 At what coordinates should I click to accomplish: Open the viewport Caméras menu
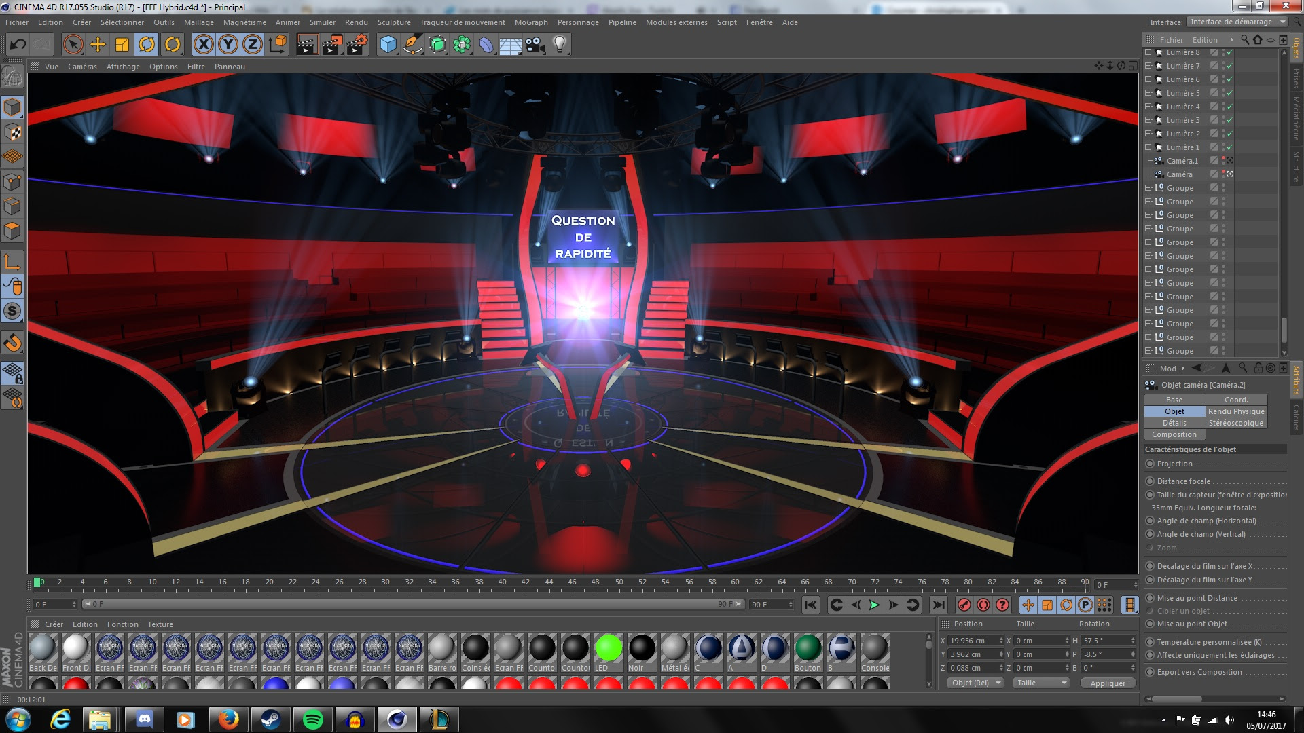82,67
